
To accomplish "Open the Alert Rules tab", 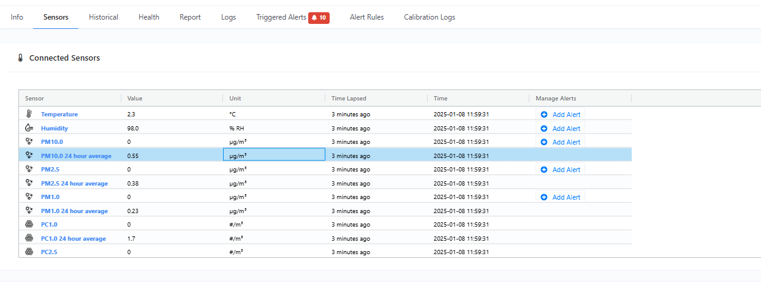I will (366, 17).
